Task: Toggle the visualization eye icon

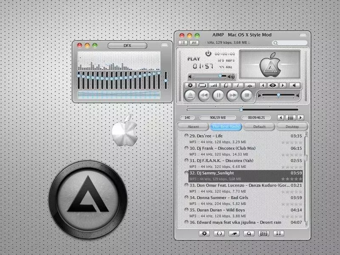Action: [272, 85]
